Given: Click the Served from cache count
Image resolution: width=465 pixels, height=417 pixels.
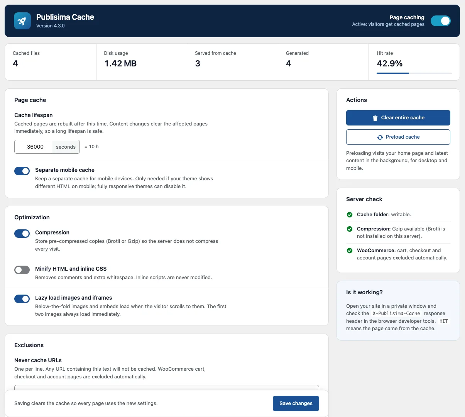Looking at the screenshot, I should [198, 64].
